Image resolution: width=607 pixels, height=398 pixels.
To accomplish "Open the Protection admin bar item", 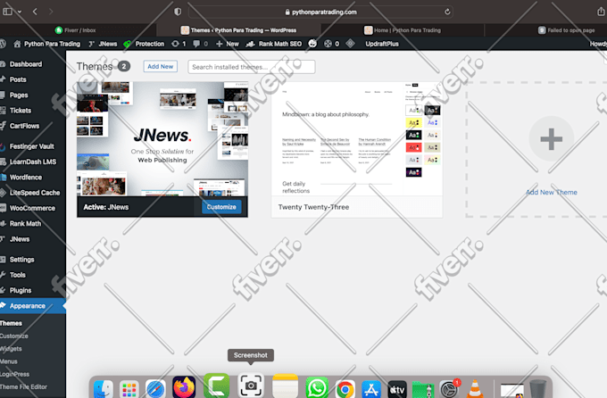I will (x=144, y=44).
